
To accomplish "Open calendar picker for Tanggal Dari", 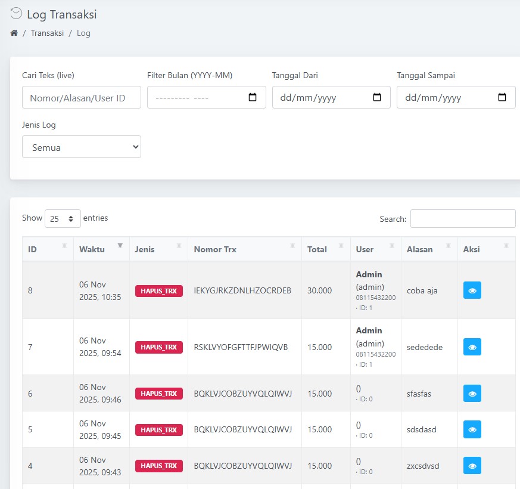I will (x=377, y=98).
